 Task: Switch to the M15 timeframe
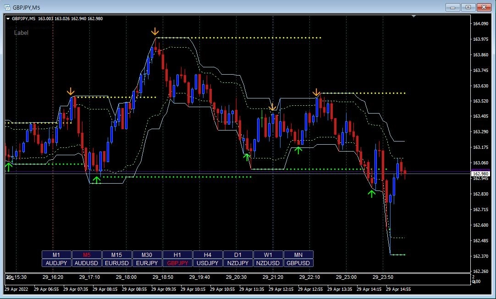tap(117, 255)
